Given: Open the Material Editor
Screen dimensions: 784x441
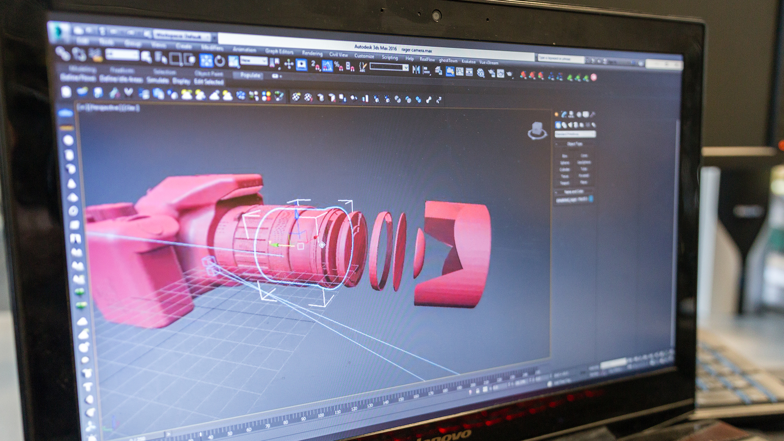Looking at the screenshot, I should point(481,73).
